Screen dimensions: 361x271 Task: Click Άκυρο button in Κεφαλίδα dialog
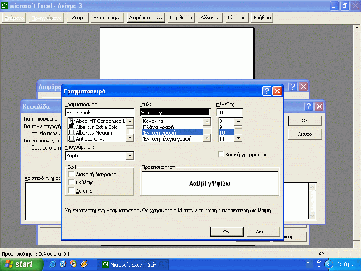tap(305, 134)
